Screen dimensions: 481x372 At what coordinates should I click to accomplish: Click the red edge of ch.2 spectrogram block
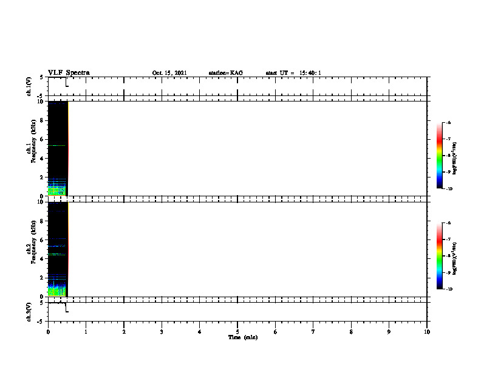68,249
